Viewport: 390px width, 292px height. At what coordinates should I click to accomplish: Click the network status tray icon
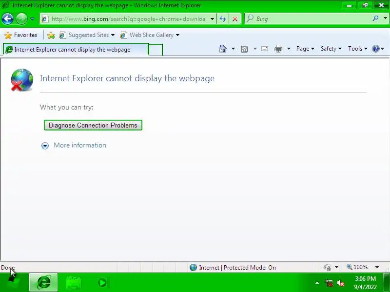[x=329, y=283]
